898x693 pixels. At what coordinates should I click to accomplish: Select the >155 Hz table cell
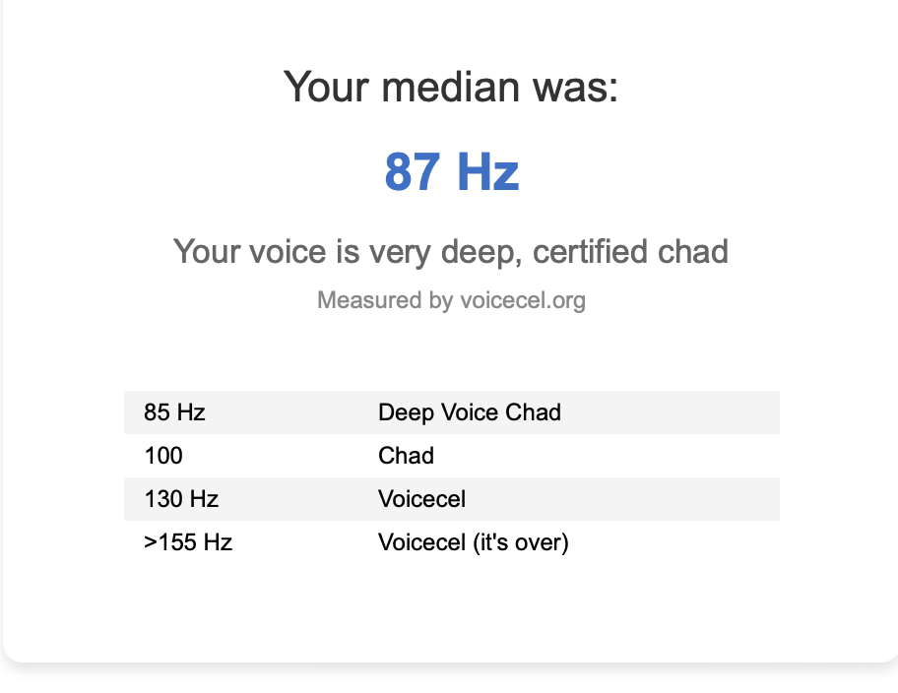tap(188, 542)
